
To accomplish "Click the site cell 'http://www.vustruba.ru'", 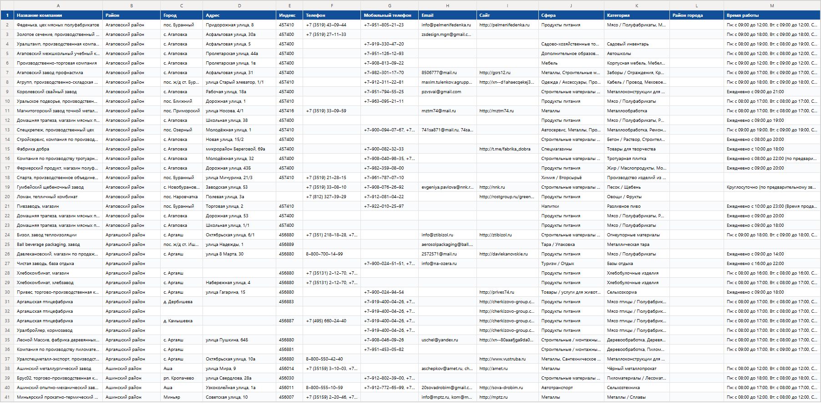I will [x=507, y=359].
